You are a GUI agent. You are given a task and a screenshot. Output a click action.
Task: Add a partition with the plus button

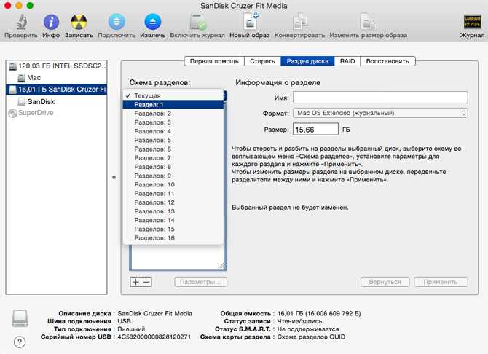(135, 282)
